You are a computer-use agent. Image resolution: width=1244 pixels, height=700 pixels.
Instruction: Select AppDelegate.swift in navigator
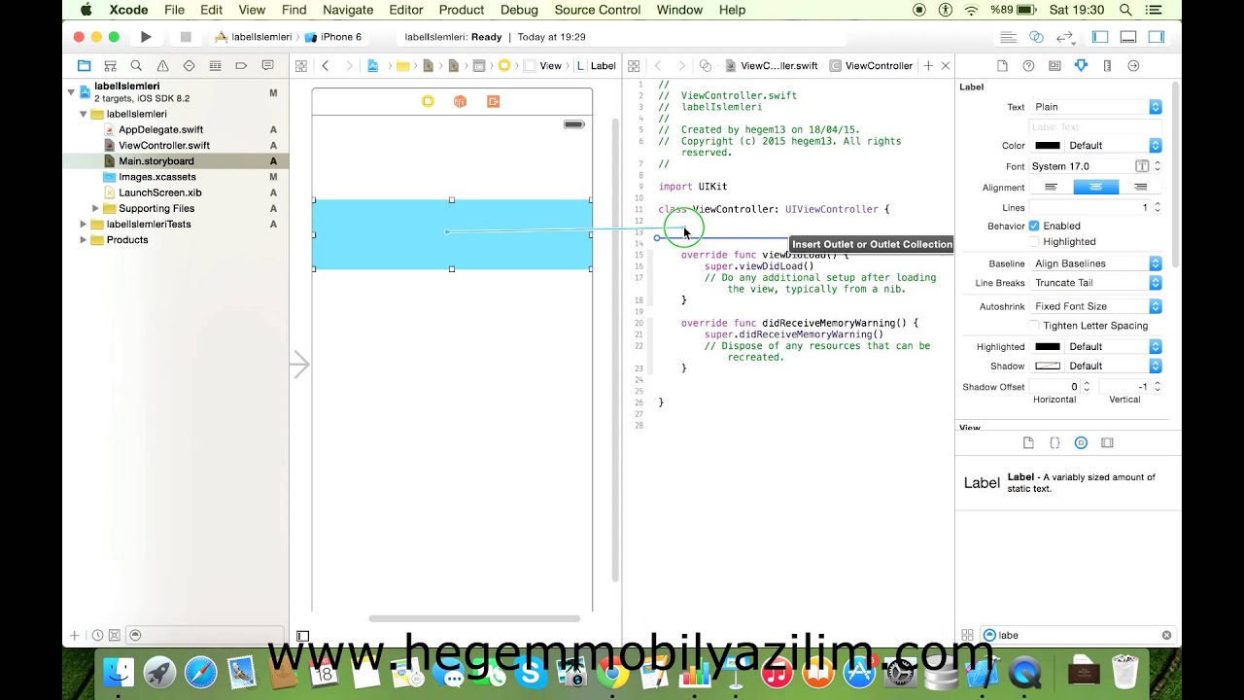tap(160, 129)
